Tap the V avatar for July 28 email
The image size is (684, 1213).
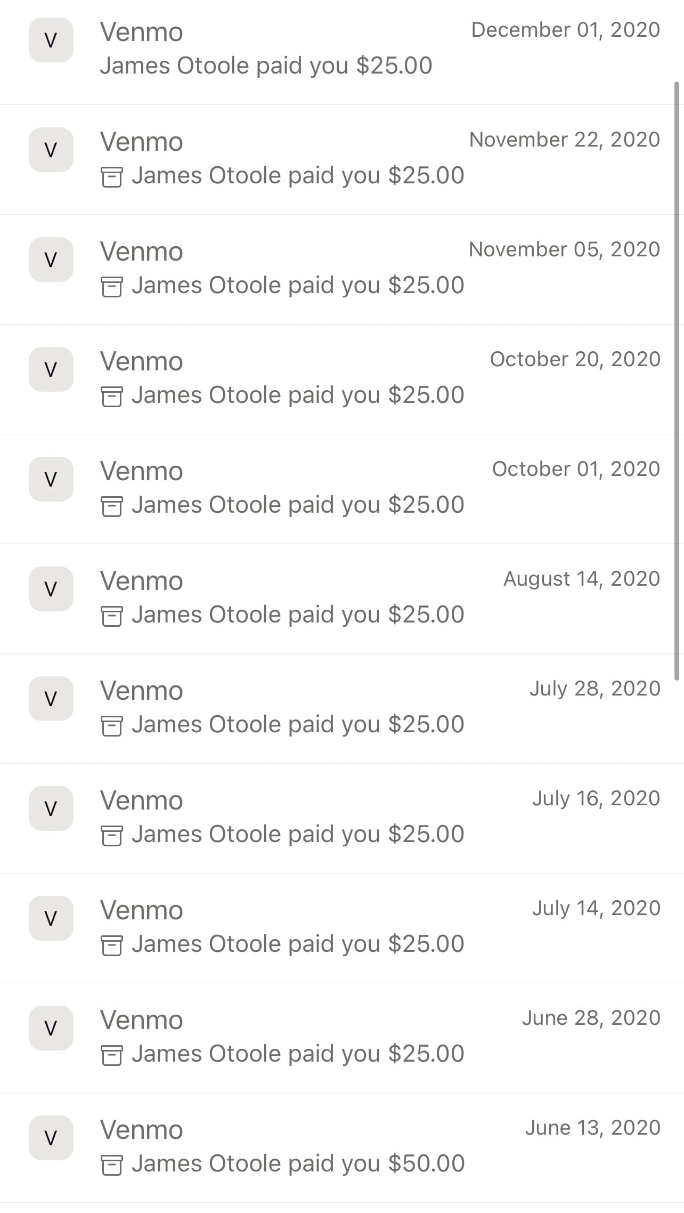point(51,699)
